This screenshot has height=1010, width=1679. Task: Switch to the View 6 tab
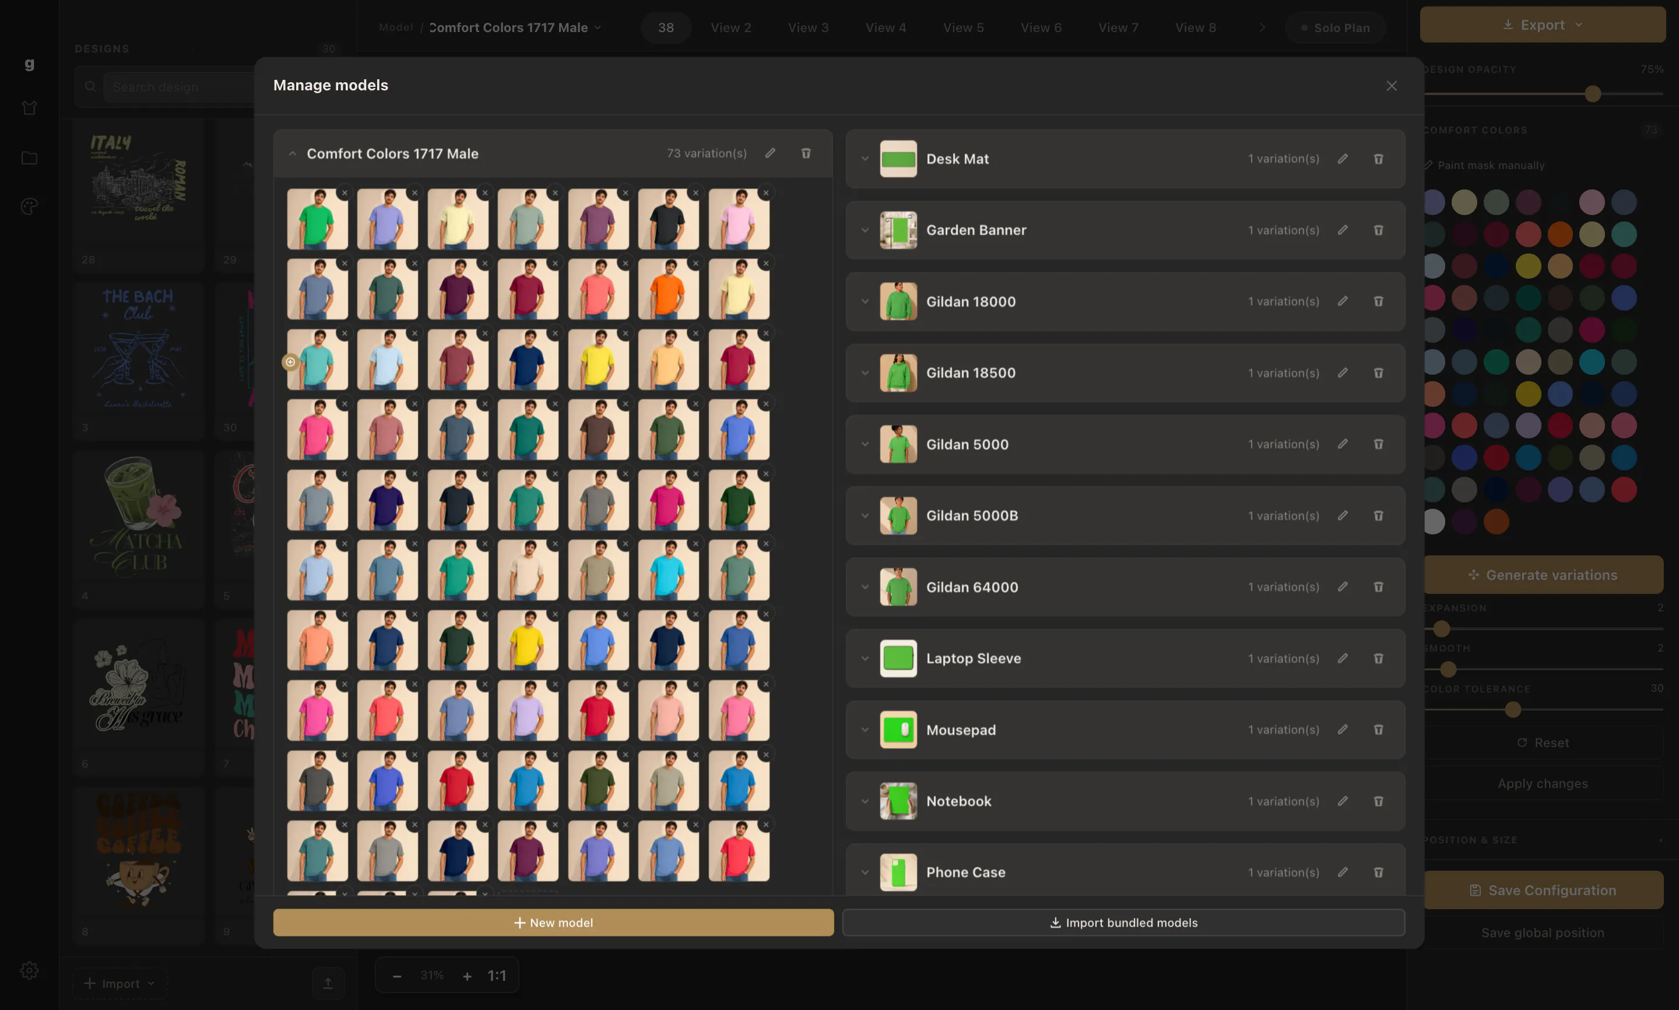1041,27
